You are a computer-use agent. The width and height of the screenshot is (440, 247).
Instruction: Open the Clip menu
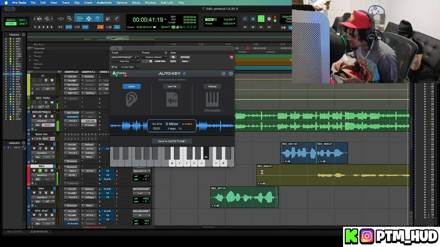[77, 3]
